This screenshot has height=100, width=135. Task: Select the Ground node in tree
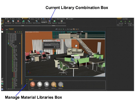coord(11,43)
